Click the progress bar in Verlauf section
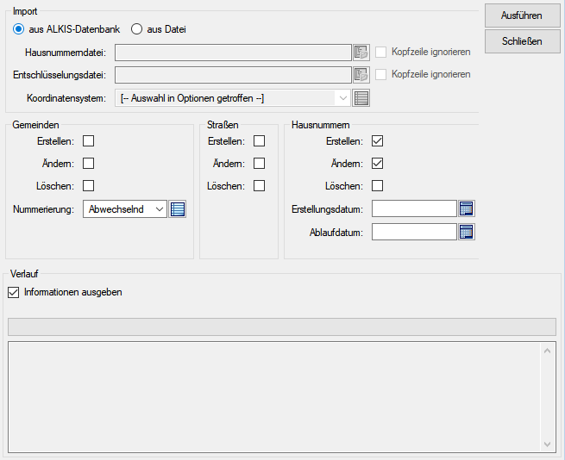The image size is (565, 460). click(280, 326)
